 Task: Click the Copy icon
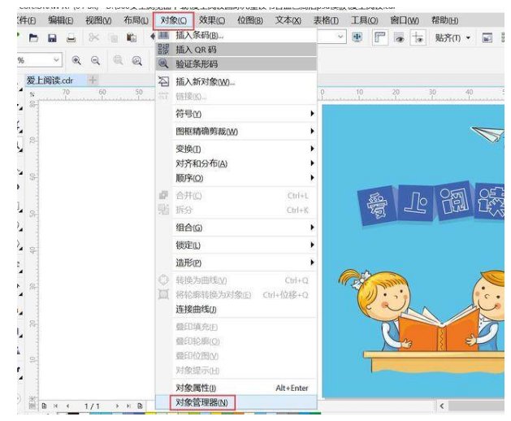coord(114,38)
